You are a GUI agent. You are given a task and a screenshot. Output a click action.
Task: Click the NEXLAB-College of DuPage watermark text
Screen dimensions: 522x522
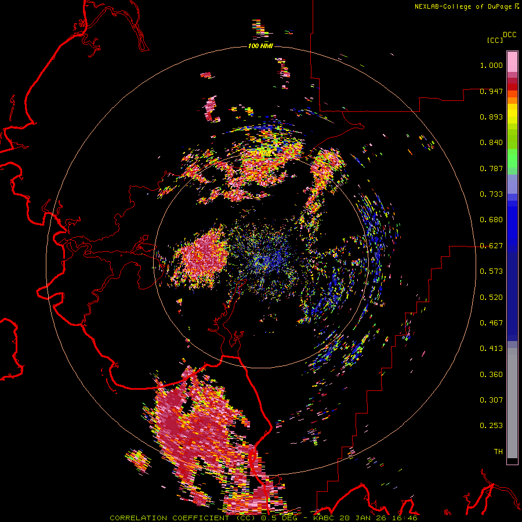coord(466,6)
